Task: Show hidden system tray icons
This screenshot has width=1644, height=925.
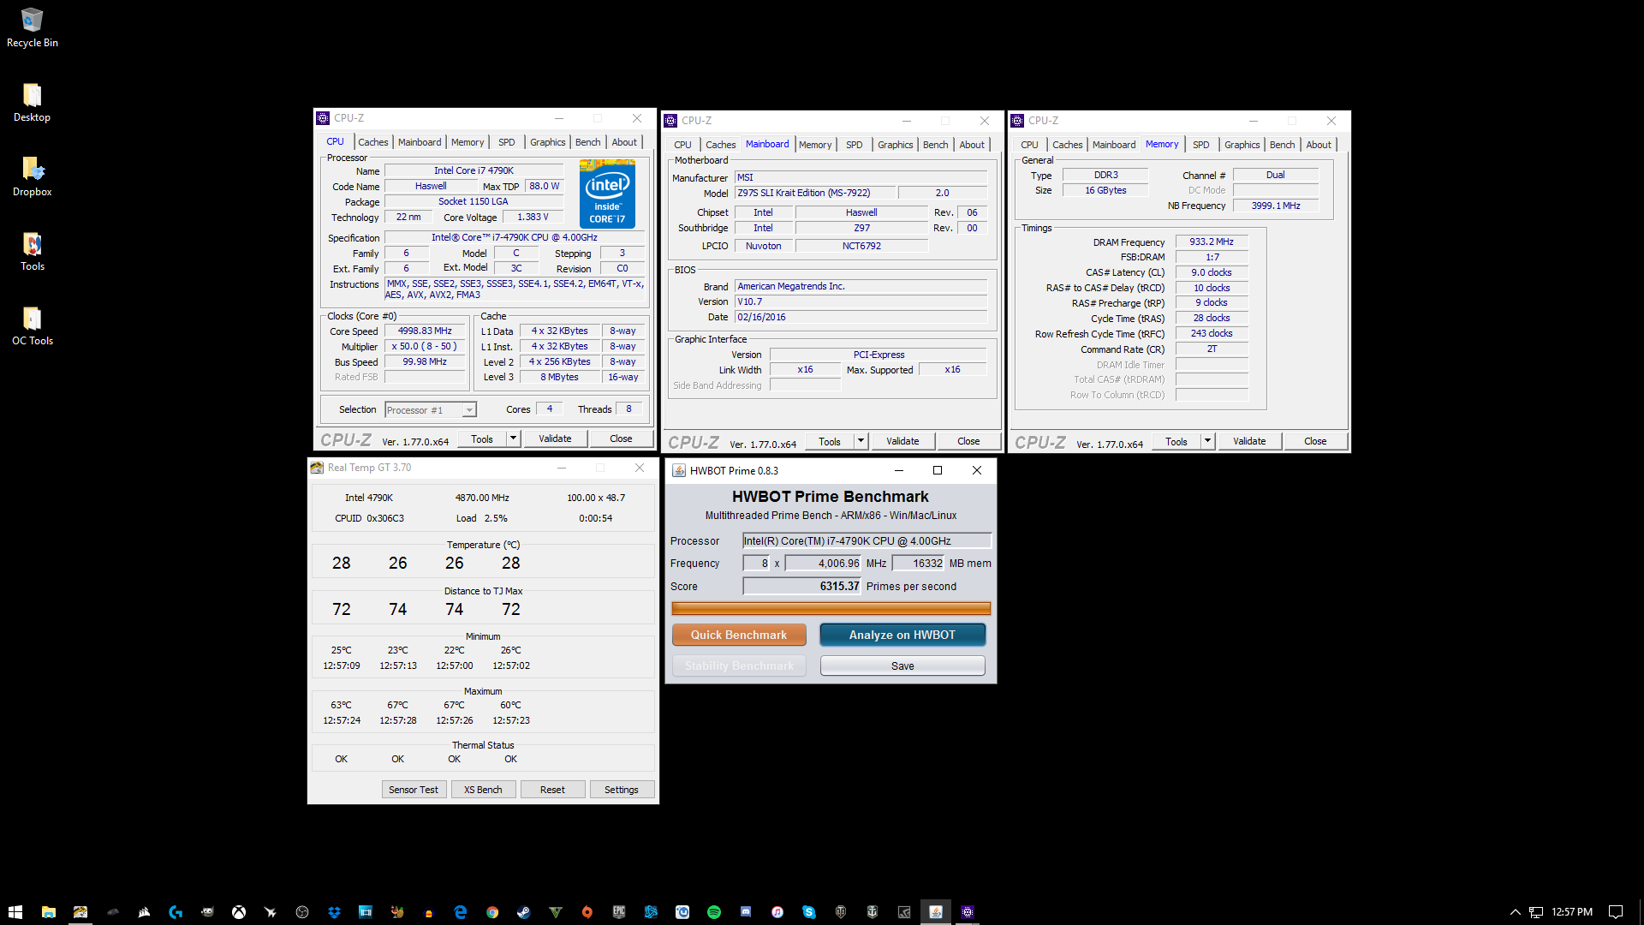Action: point(1515,912)
